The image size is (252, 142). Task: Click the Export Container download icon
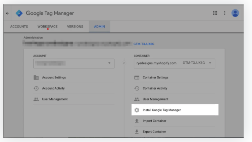tap(137, 132)
